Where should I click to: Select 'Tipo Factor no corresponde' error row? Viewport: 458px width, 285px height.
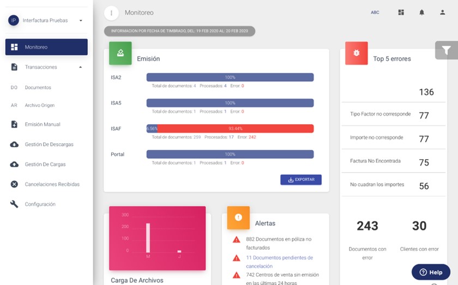394,114
